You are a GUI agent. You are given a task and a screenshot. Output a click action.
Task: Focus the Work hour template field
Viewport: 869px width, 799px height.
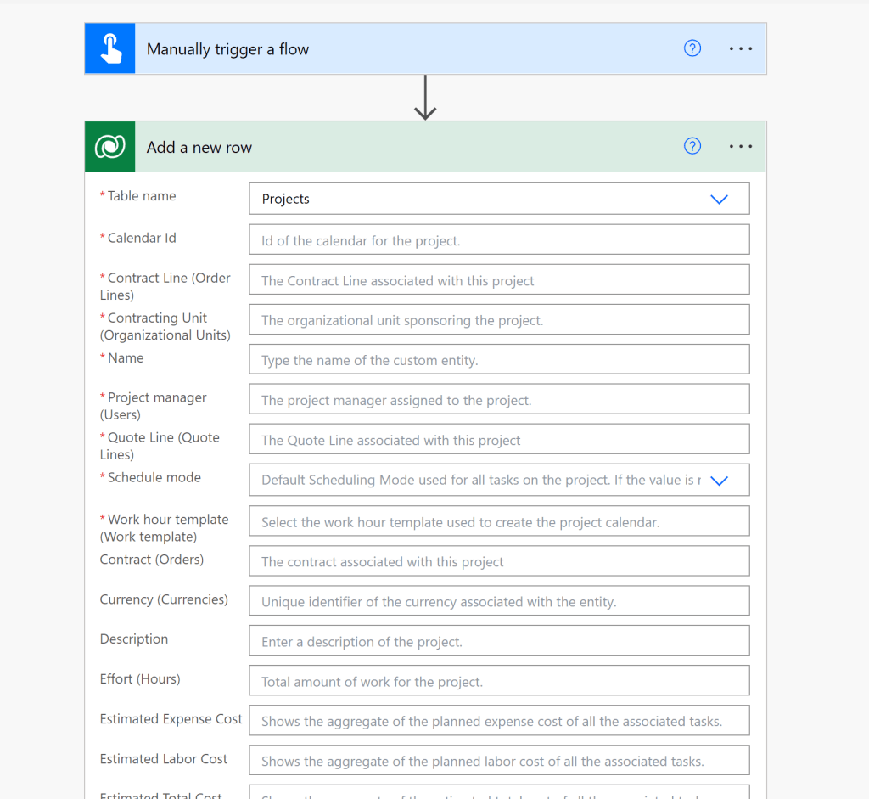(x=499, y=521)
